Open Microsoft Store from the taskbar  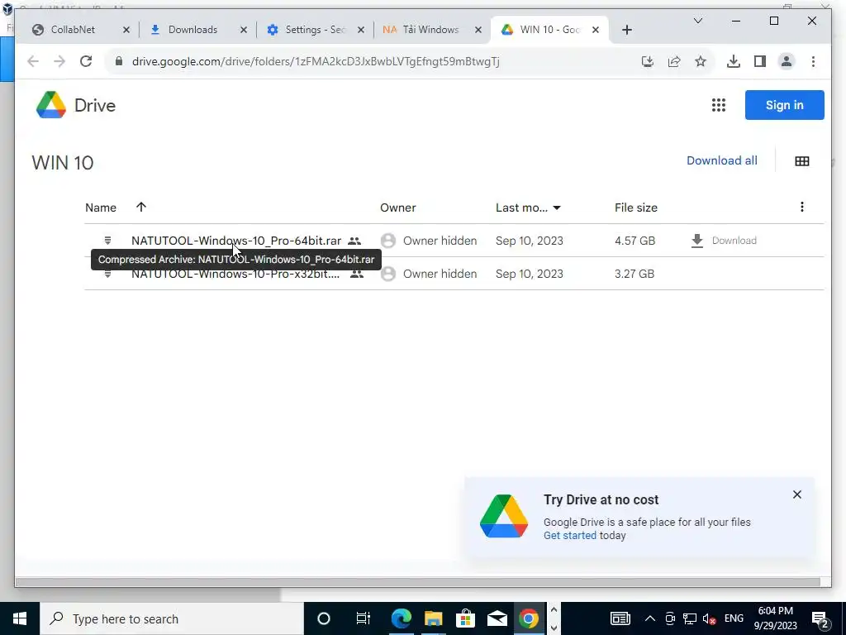(x=465, y=618)
